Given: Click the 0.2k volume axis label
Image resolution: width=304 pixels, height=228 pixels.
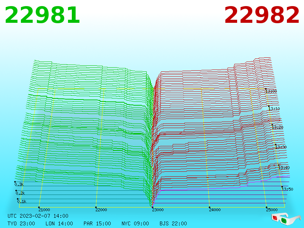Looking at the screenshot, I should (21, 193).
